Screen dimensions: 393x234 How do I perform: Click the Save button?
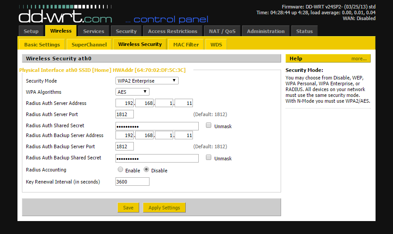[x=128, y=208]
